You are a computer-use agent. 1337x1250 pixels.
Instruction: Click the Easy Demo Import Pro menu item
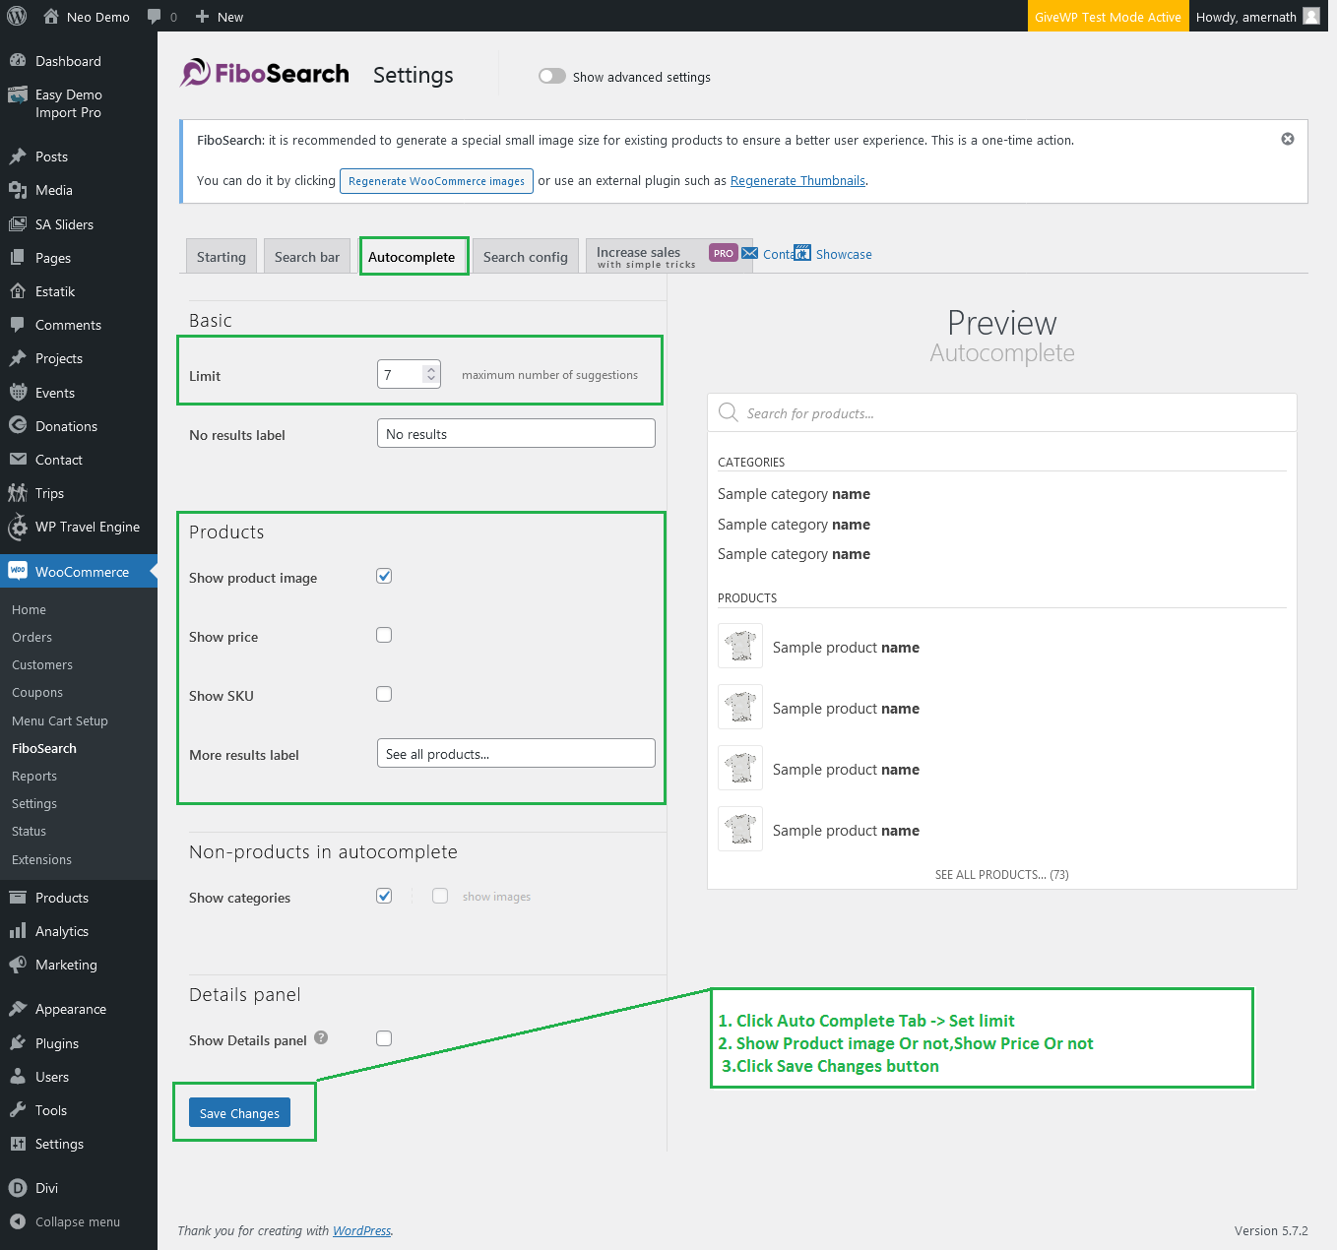[79, 103]
